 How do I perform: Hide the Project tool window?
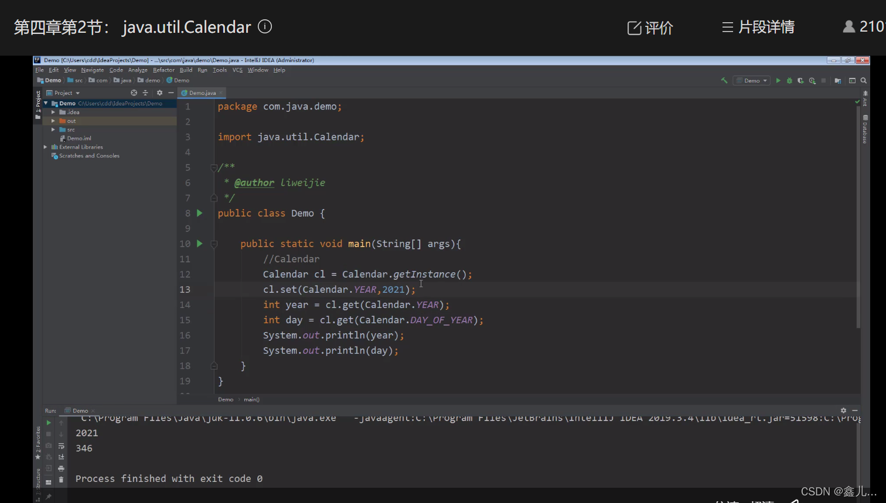[171, 93]
